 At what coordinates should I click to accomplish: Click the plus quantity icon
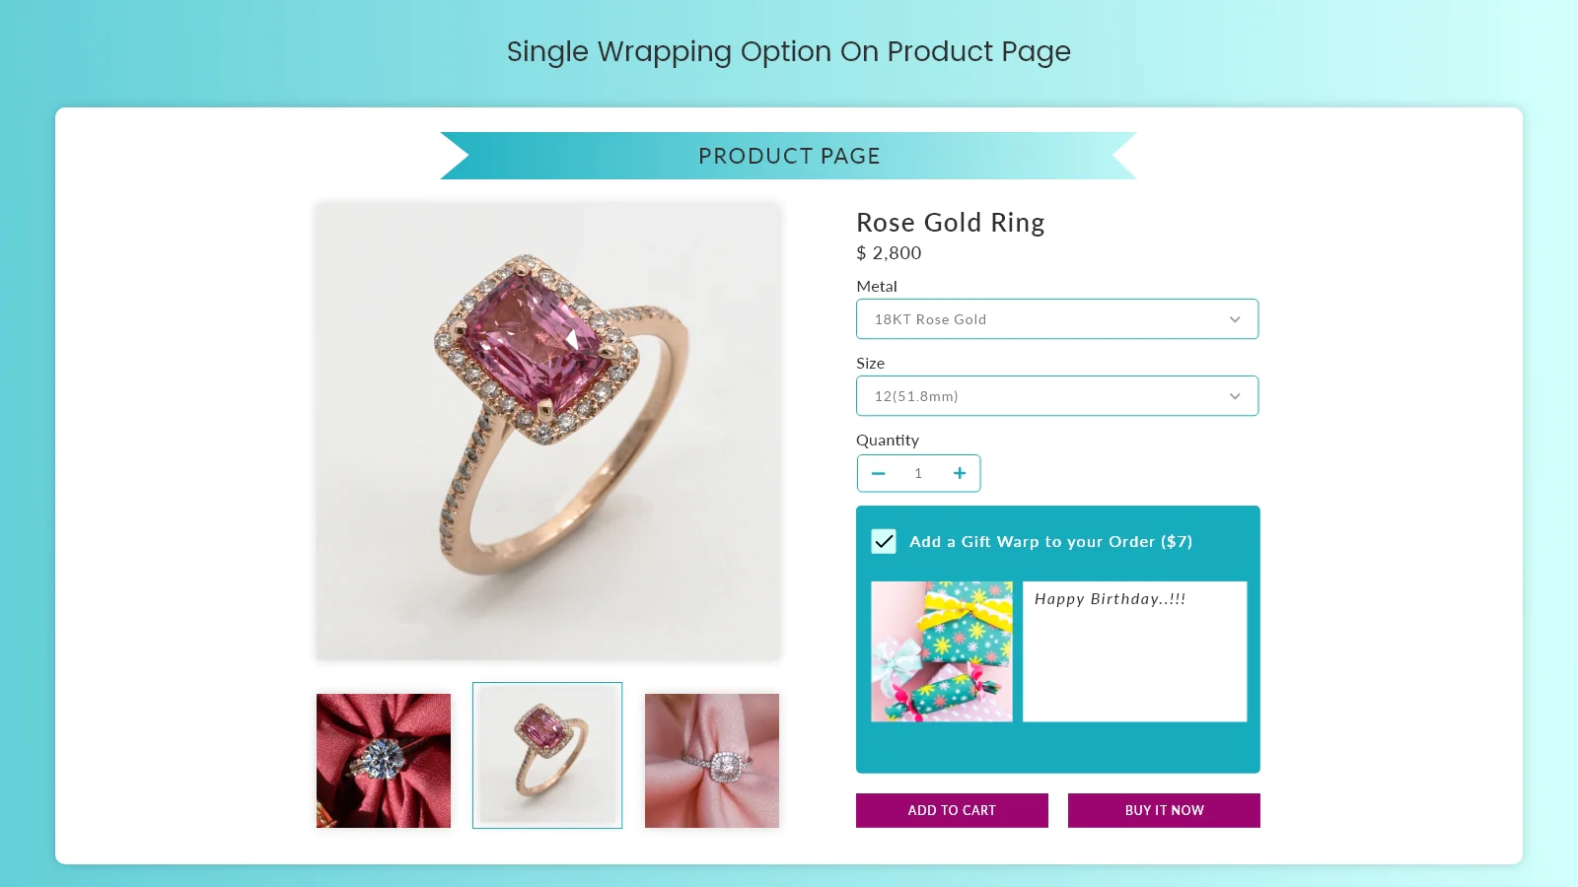pos(960,473)
